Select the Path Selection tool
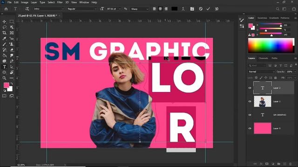 pyautogui.click(x=12, y=67)
